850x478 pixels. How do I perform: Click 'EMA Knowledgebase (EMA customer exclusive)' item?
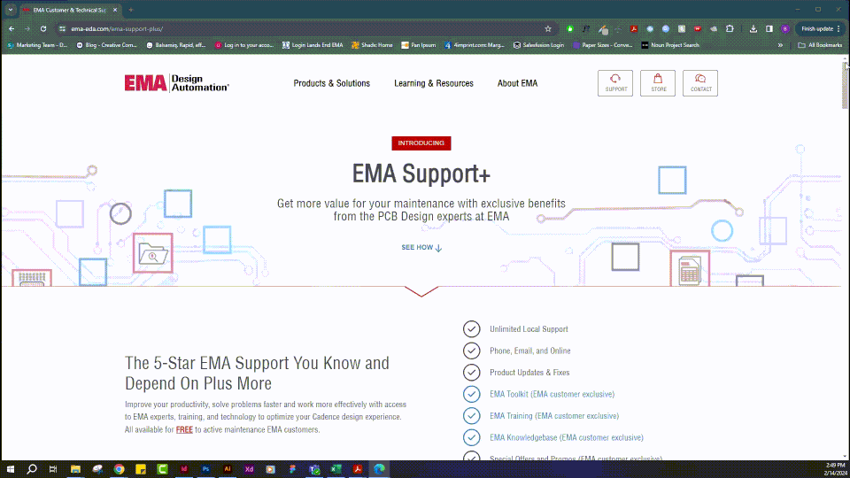[552, 437]
